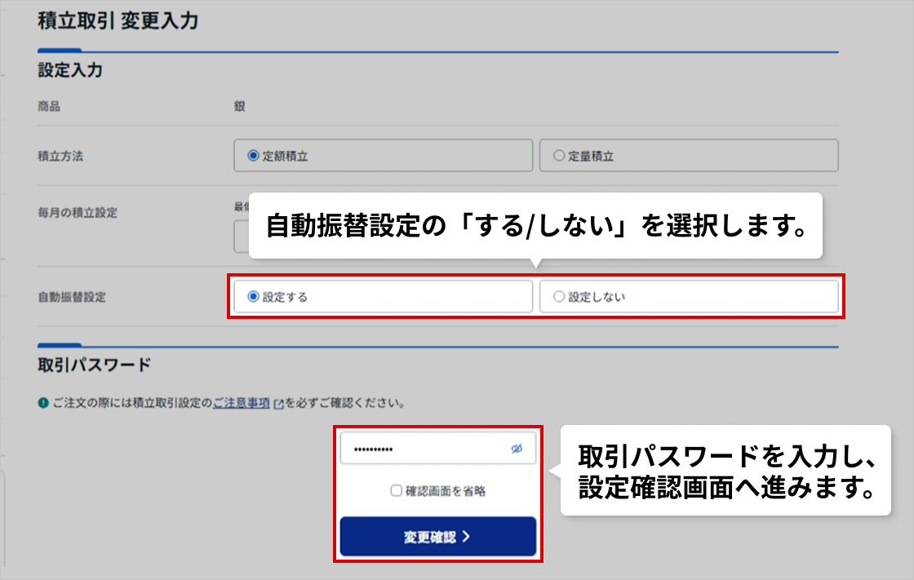Choose 設定する for automatic transfer
Viewport: 914px width, 580px height.
click(253, 297)
